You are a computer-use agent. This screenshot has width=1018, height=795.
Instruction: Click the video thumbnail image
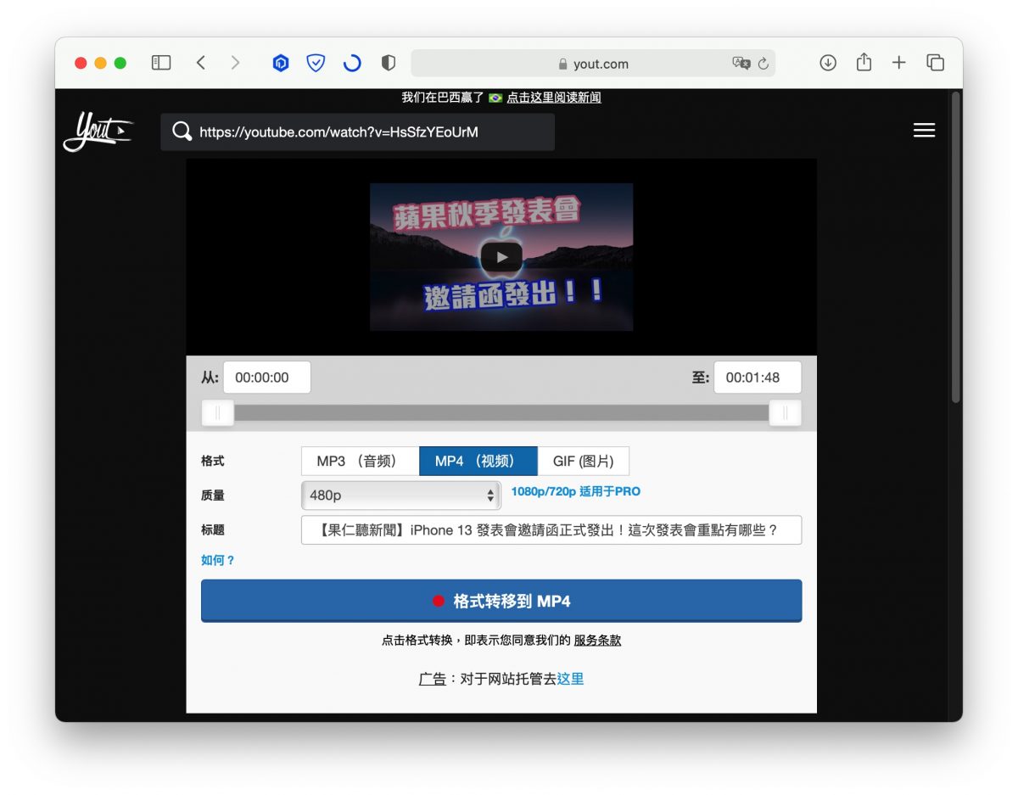click(x=501, y=257)
